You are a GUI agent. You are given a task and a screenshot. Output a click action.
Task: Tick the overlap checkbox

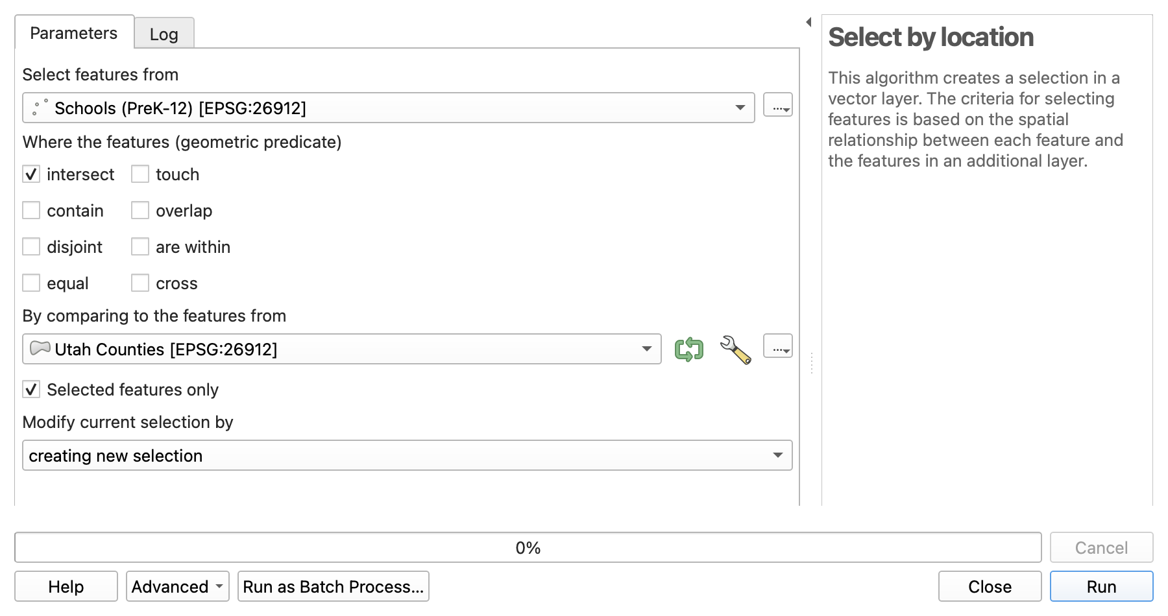point(140,211)
